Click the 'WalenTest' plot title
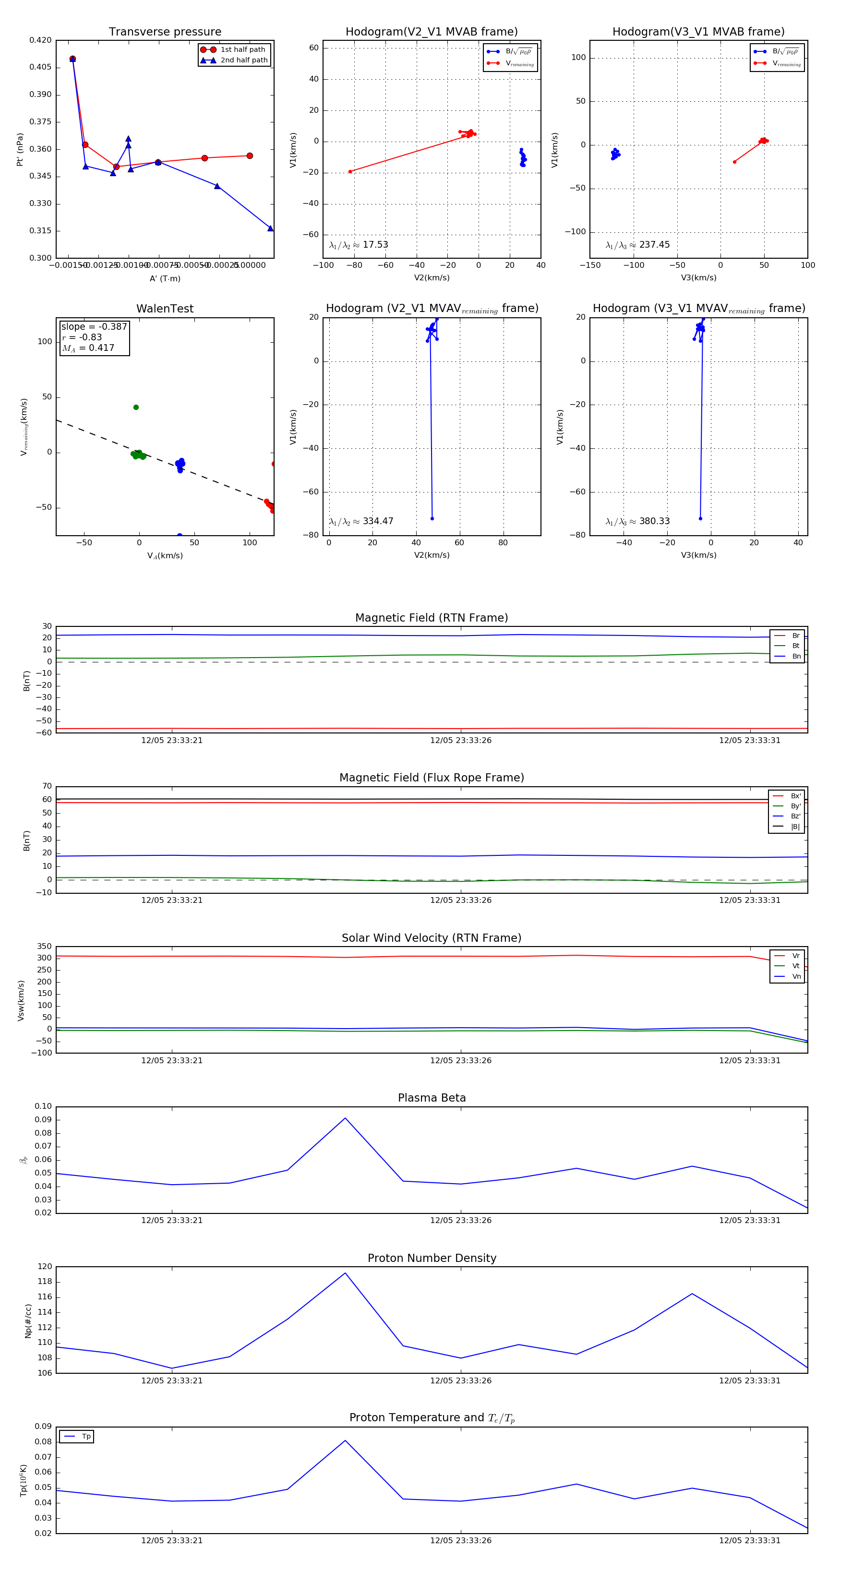864x1584 pixels. pos(165,309)
